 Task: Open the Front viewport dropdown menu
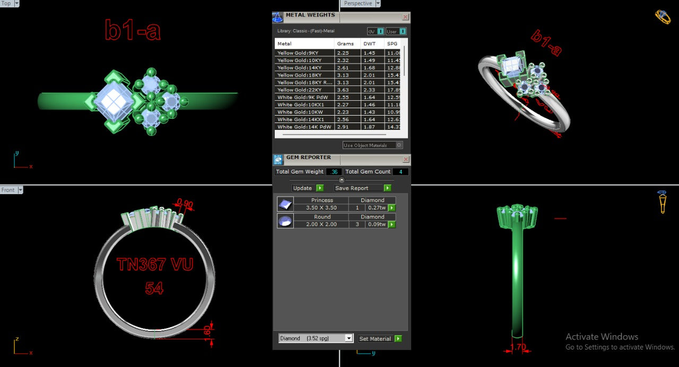coord(20,190)
